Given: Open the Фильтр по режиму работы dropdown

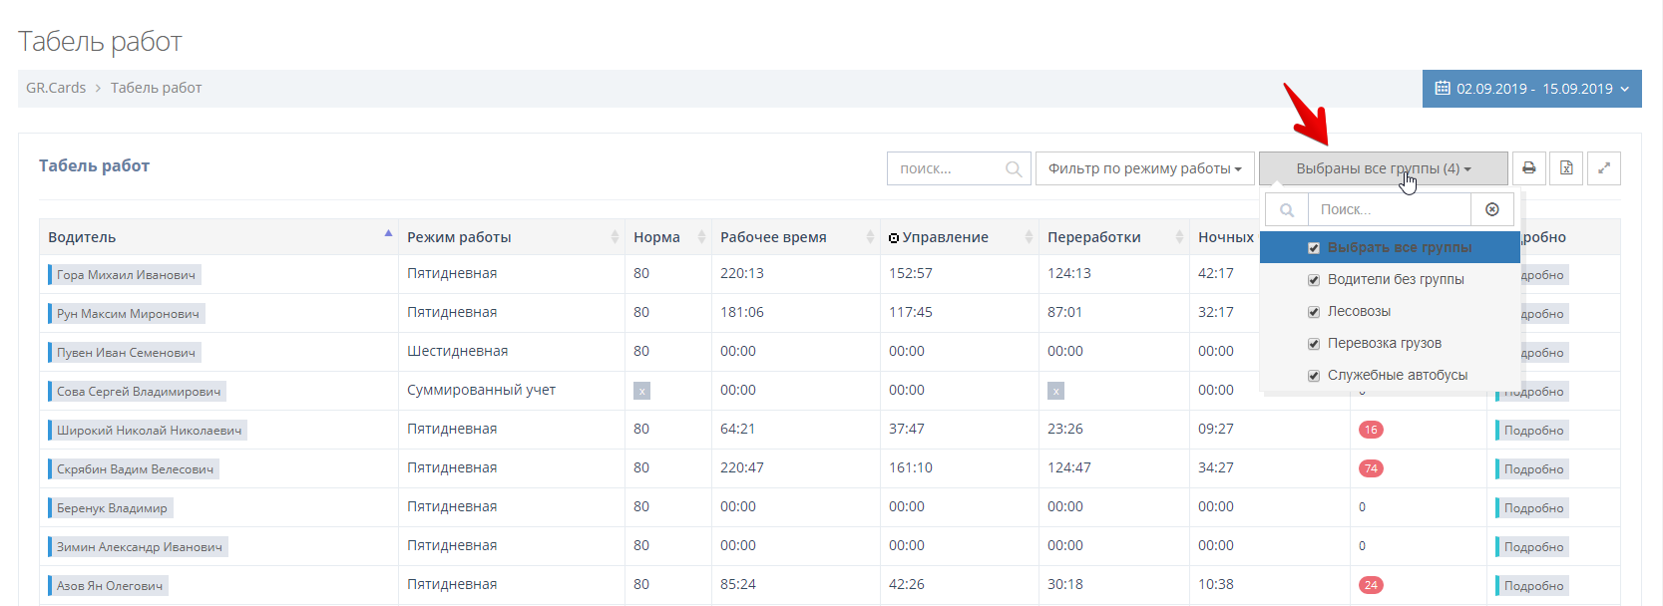Looking at the screenshot, I should click(x=1144, y=168).
